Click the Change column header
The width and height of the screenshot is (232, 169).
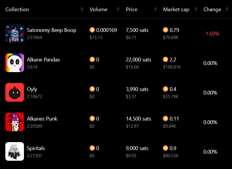(212, 9)
